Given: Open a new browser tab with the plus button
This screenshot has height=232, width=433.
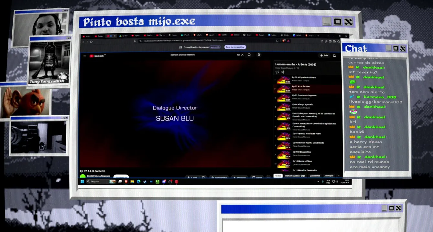Looking at the screenshot, I should point(318,35).
